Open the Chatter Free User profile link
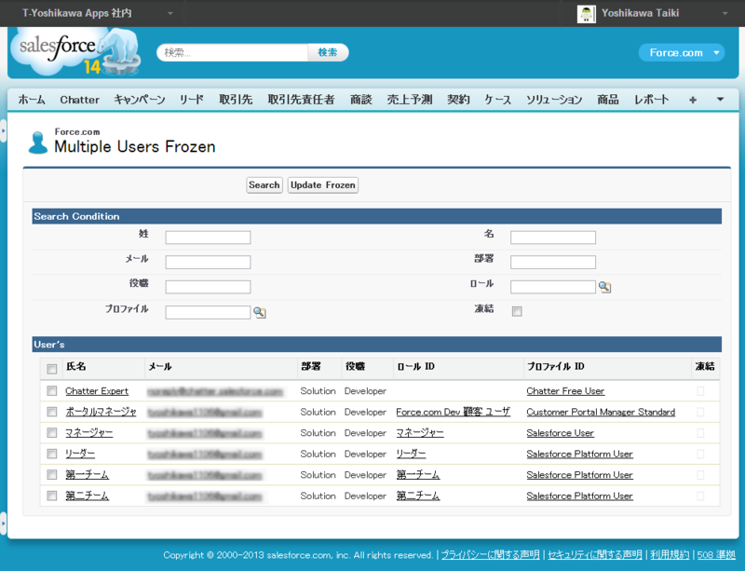This screenshot has width=745, height=571. (565, 390)
